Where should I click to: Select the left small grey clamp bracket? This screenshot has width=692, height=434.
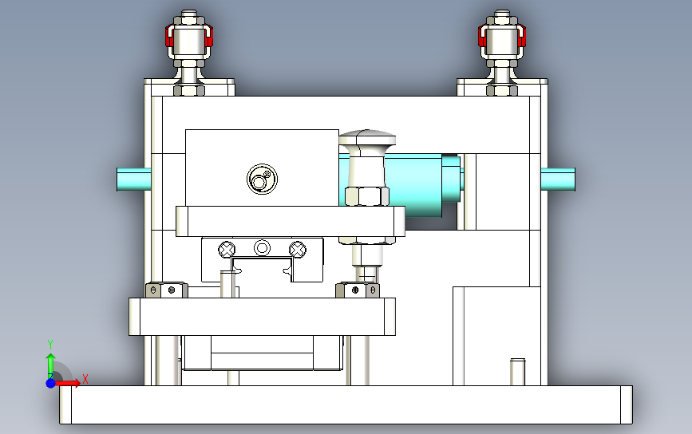pyautogui.click(x=166, y=290)
